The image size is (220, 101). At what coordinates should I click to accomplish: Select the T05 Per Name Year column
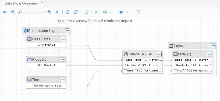(x=46, y=86)
